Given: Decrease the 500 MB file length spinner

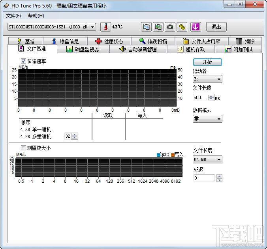Looking at the screenshot, I should 211,99.
